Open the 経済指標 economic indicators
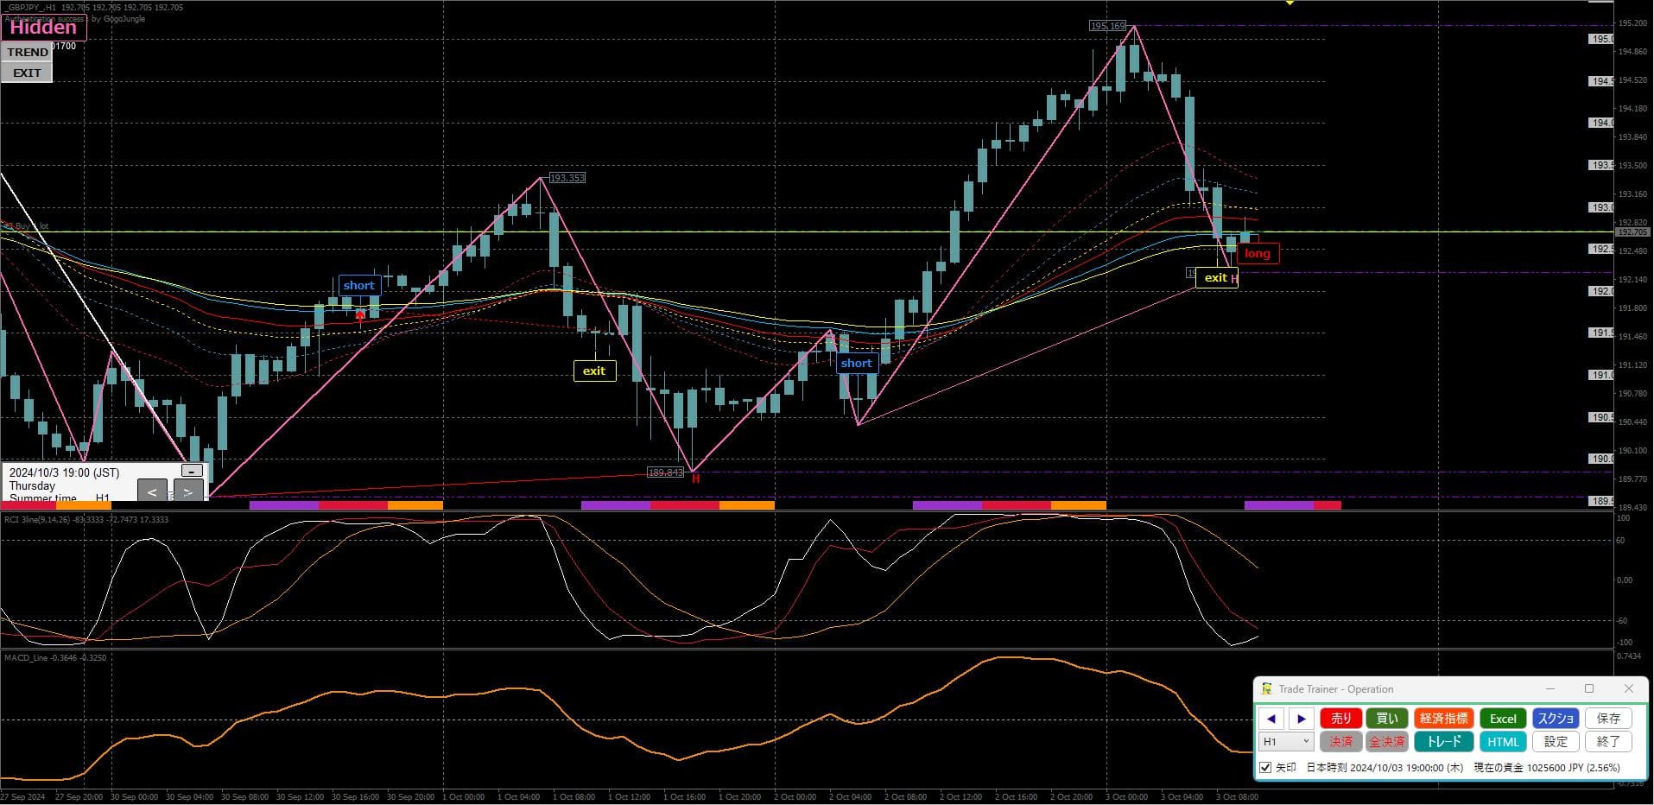The height and width of the screenshot is (805, 1654). tap(1443, 719)
